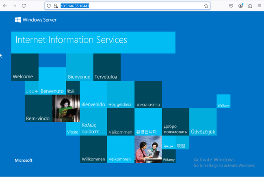
Task: Click the forward navigation arrow
Action: click(x=14, y=6)
